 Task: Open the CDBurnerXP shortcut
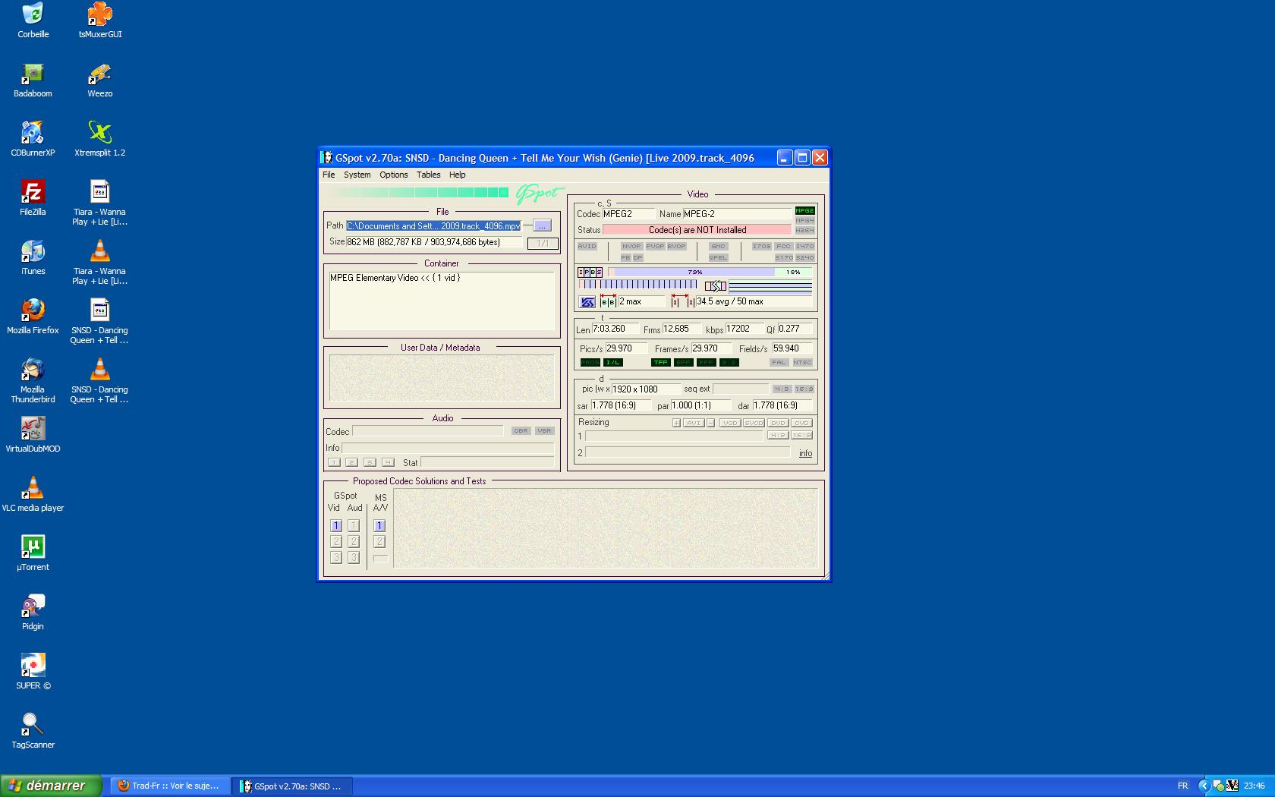tap(33, 132)
